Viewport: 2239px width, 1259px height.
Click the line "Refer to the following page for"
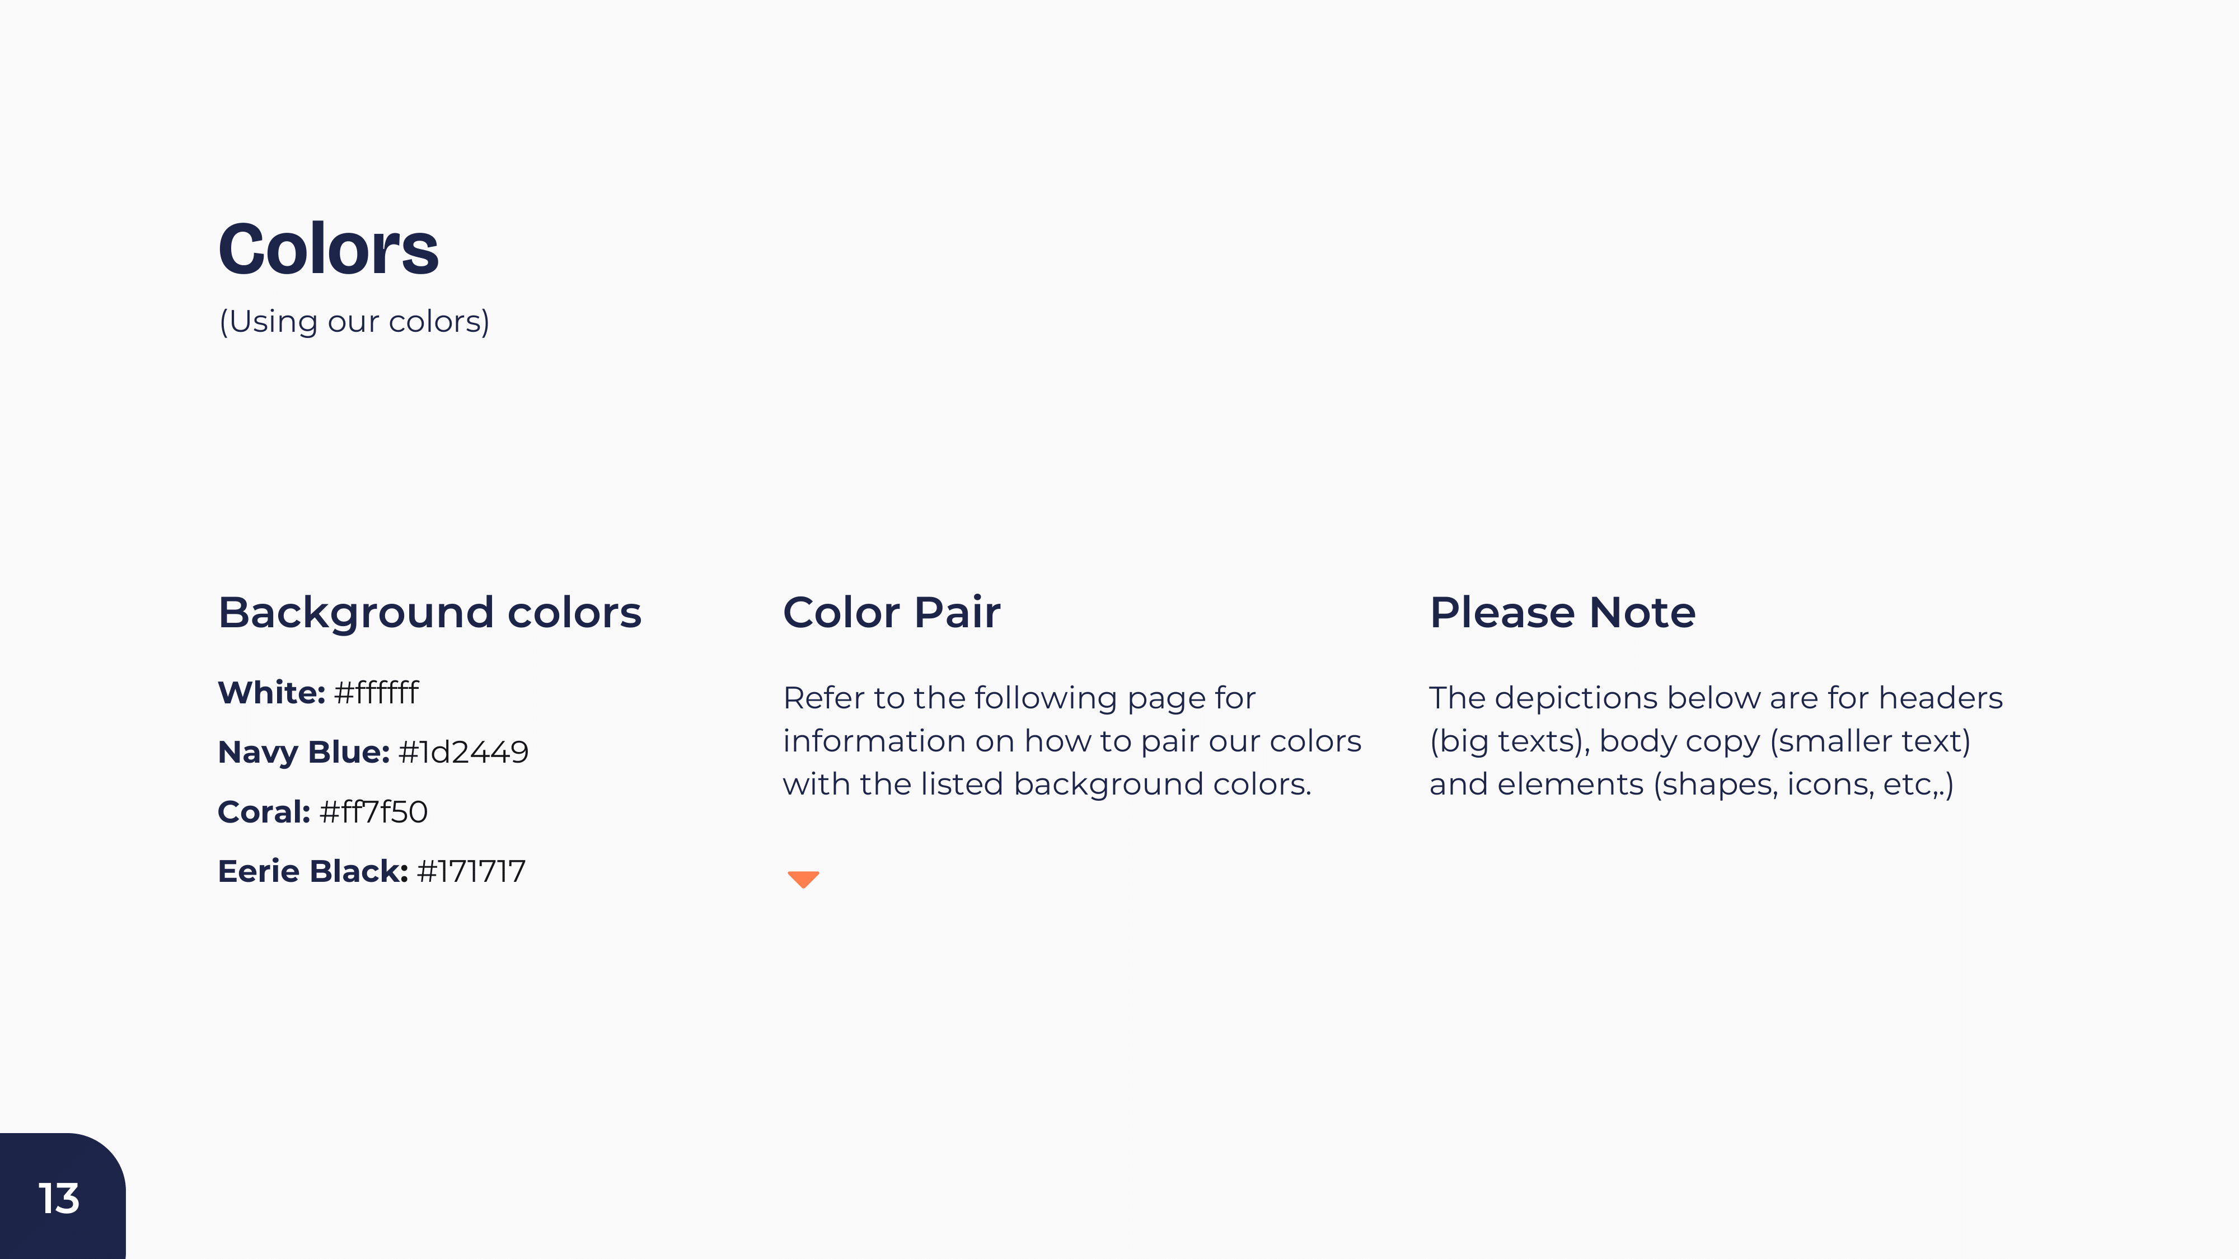click(1019, 698)
